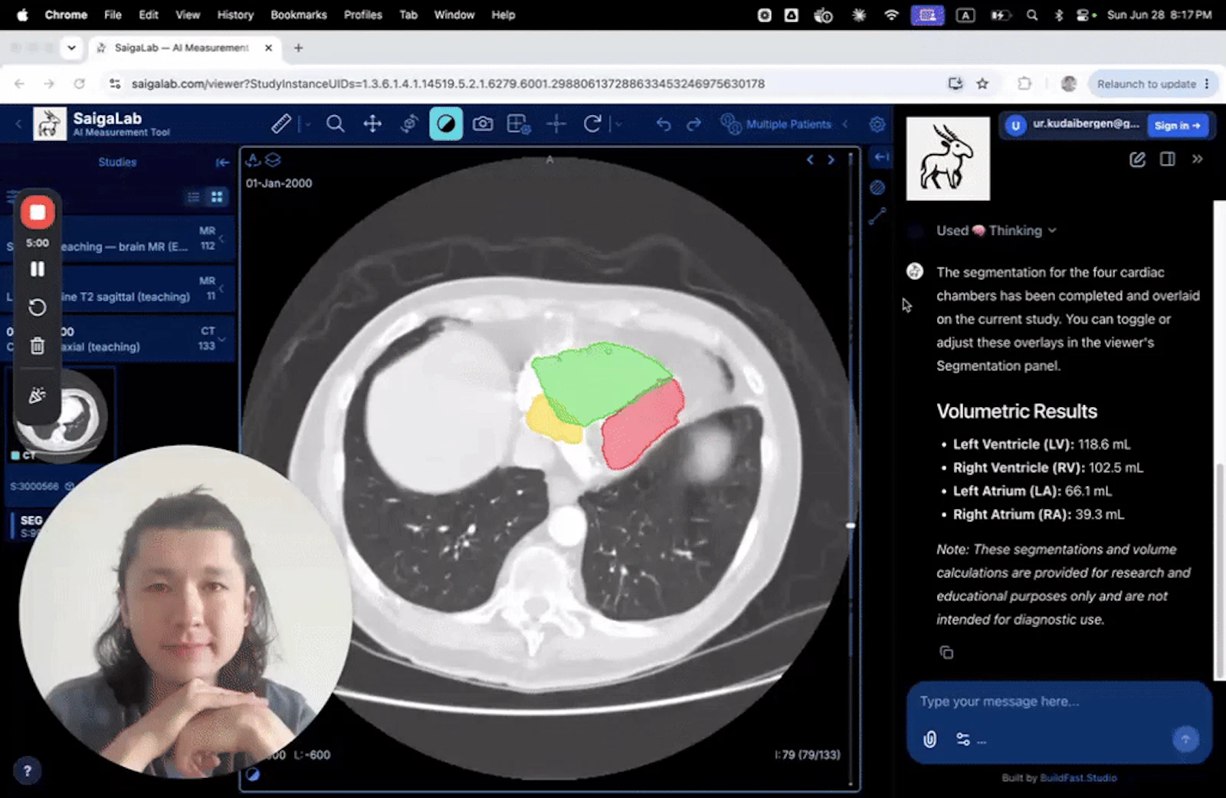Collapse chat panel with double chevron
The height and width of the screenshot is (798, 1226).
click(x=1198, y=159)
